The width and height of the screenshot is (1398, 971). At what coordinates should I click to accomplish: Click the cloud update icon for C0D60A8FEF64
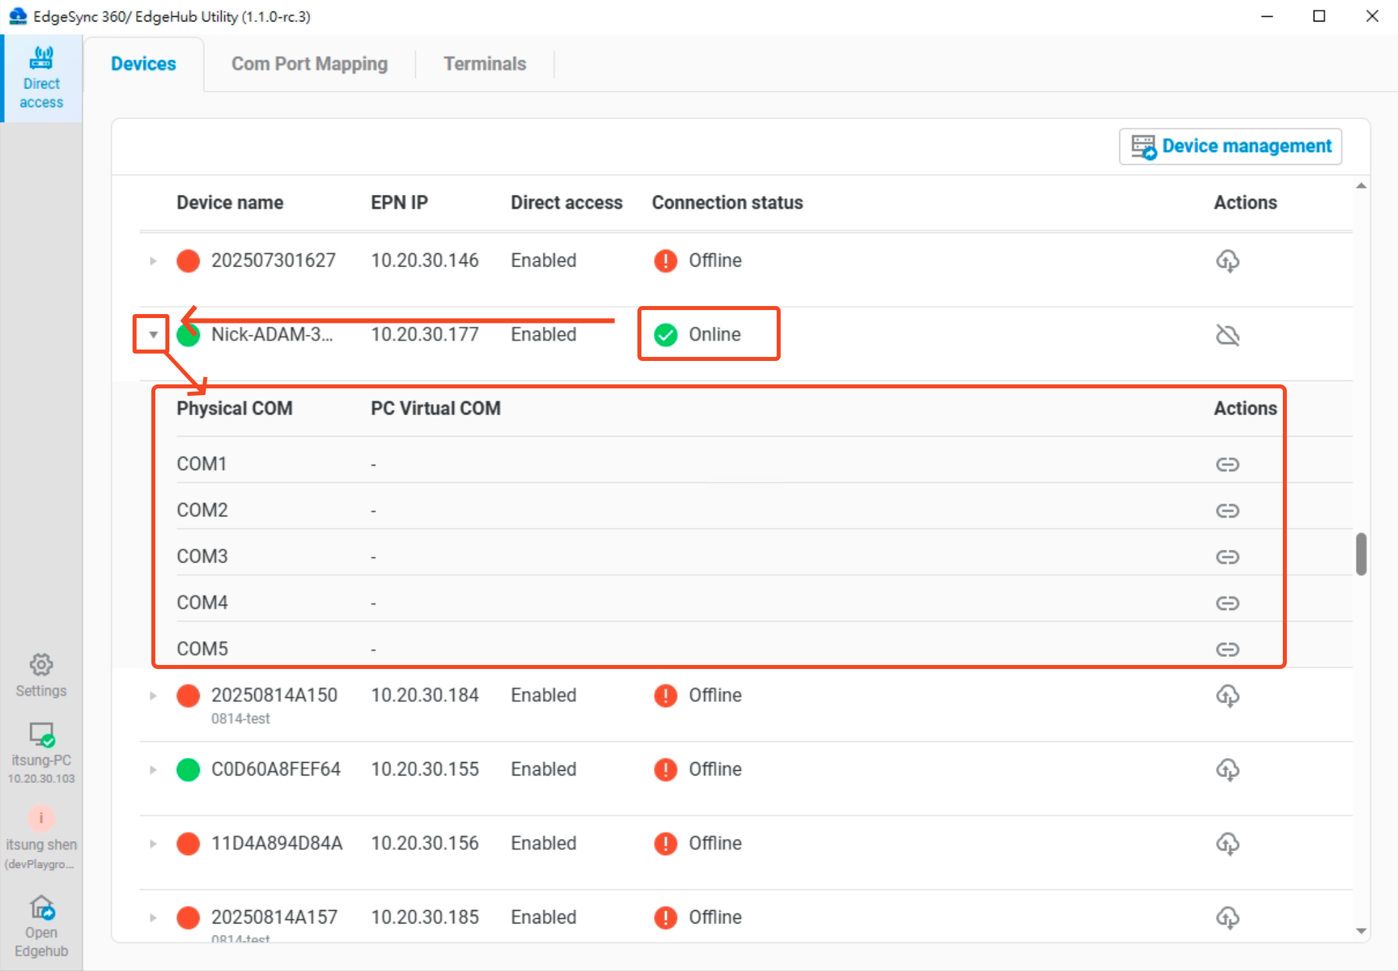(1229, 769)
